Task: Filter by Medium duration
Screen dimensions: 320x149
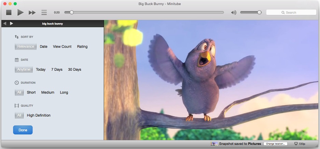Action: point(48,93)
